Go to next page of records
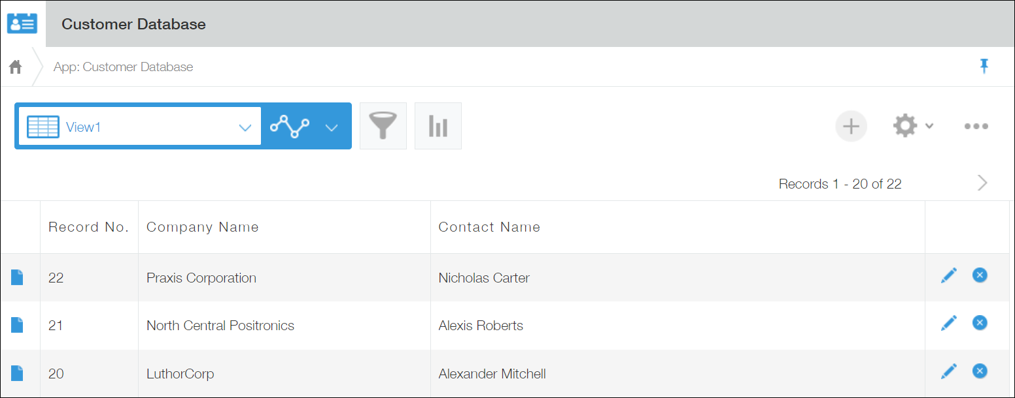Screen dimensions: 1015x398 [982, 183]
